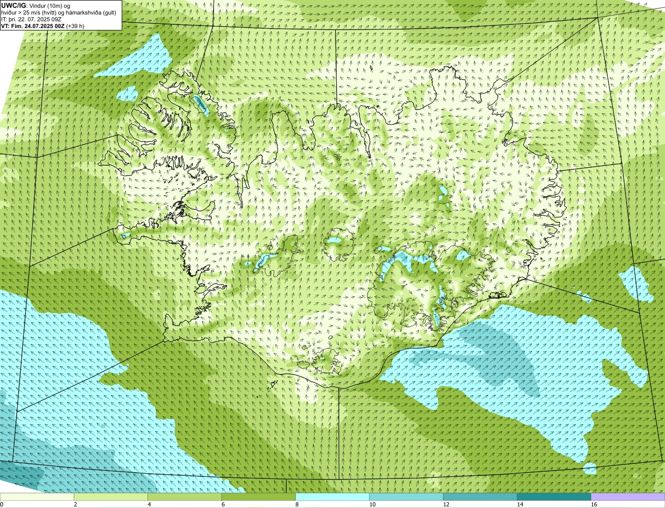Click the legend scale label '6'
Image resolution: width=665 pixels, height=508 pixels.
click(x=223, y=504)
